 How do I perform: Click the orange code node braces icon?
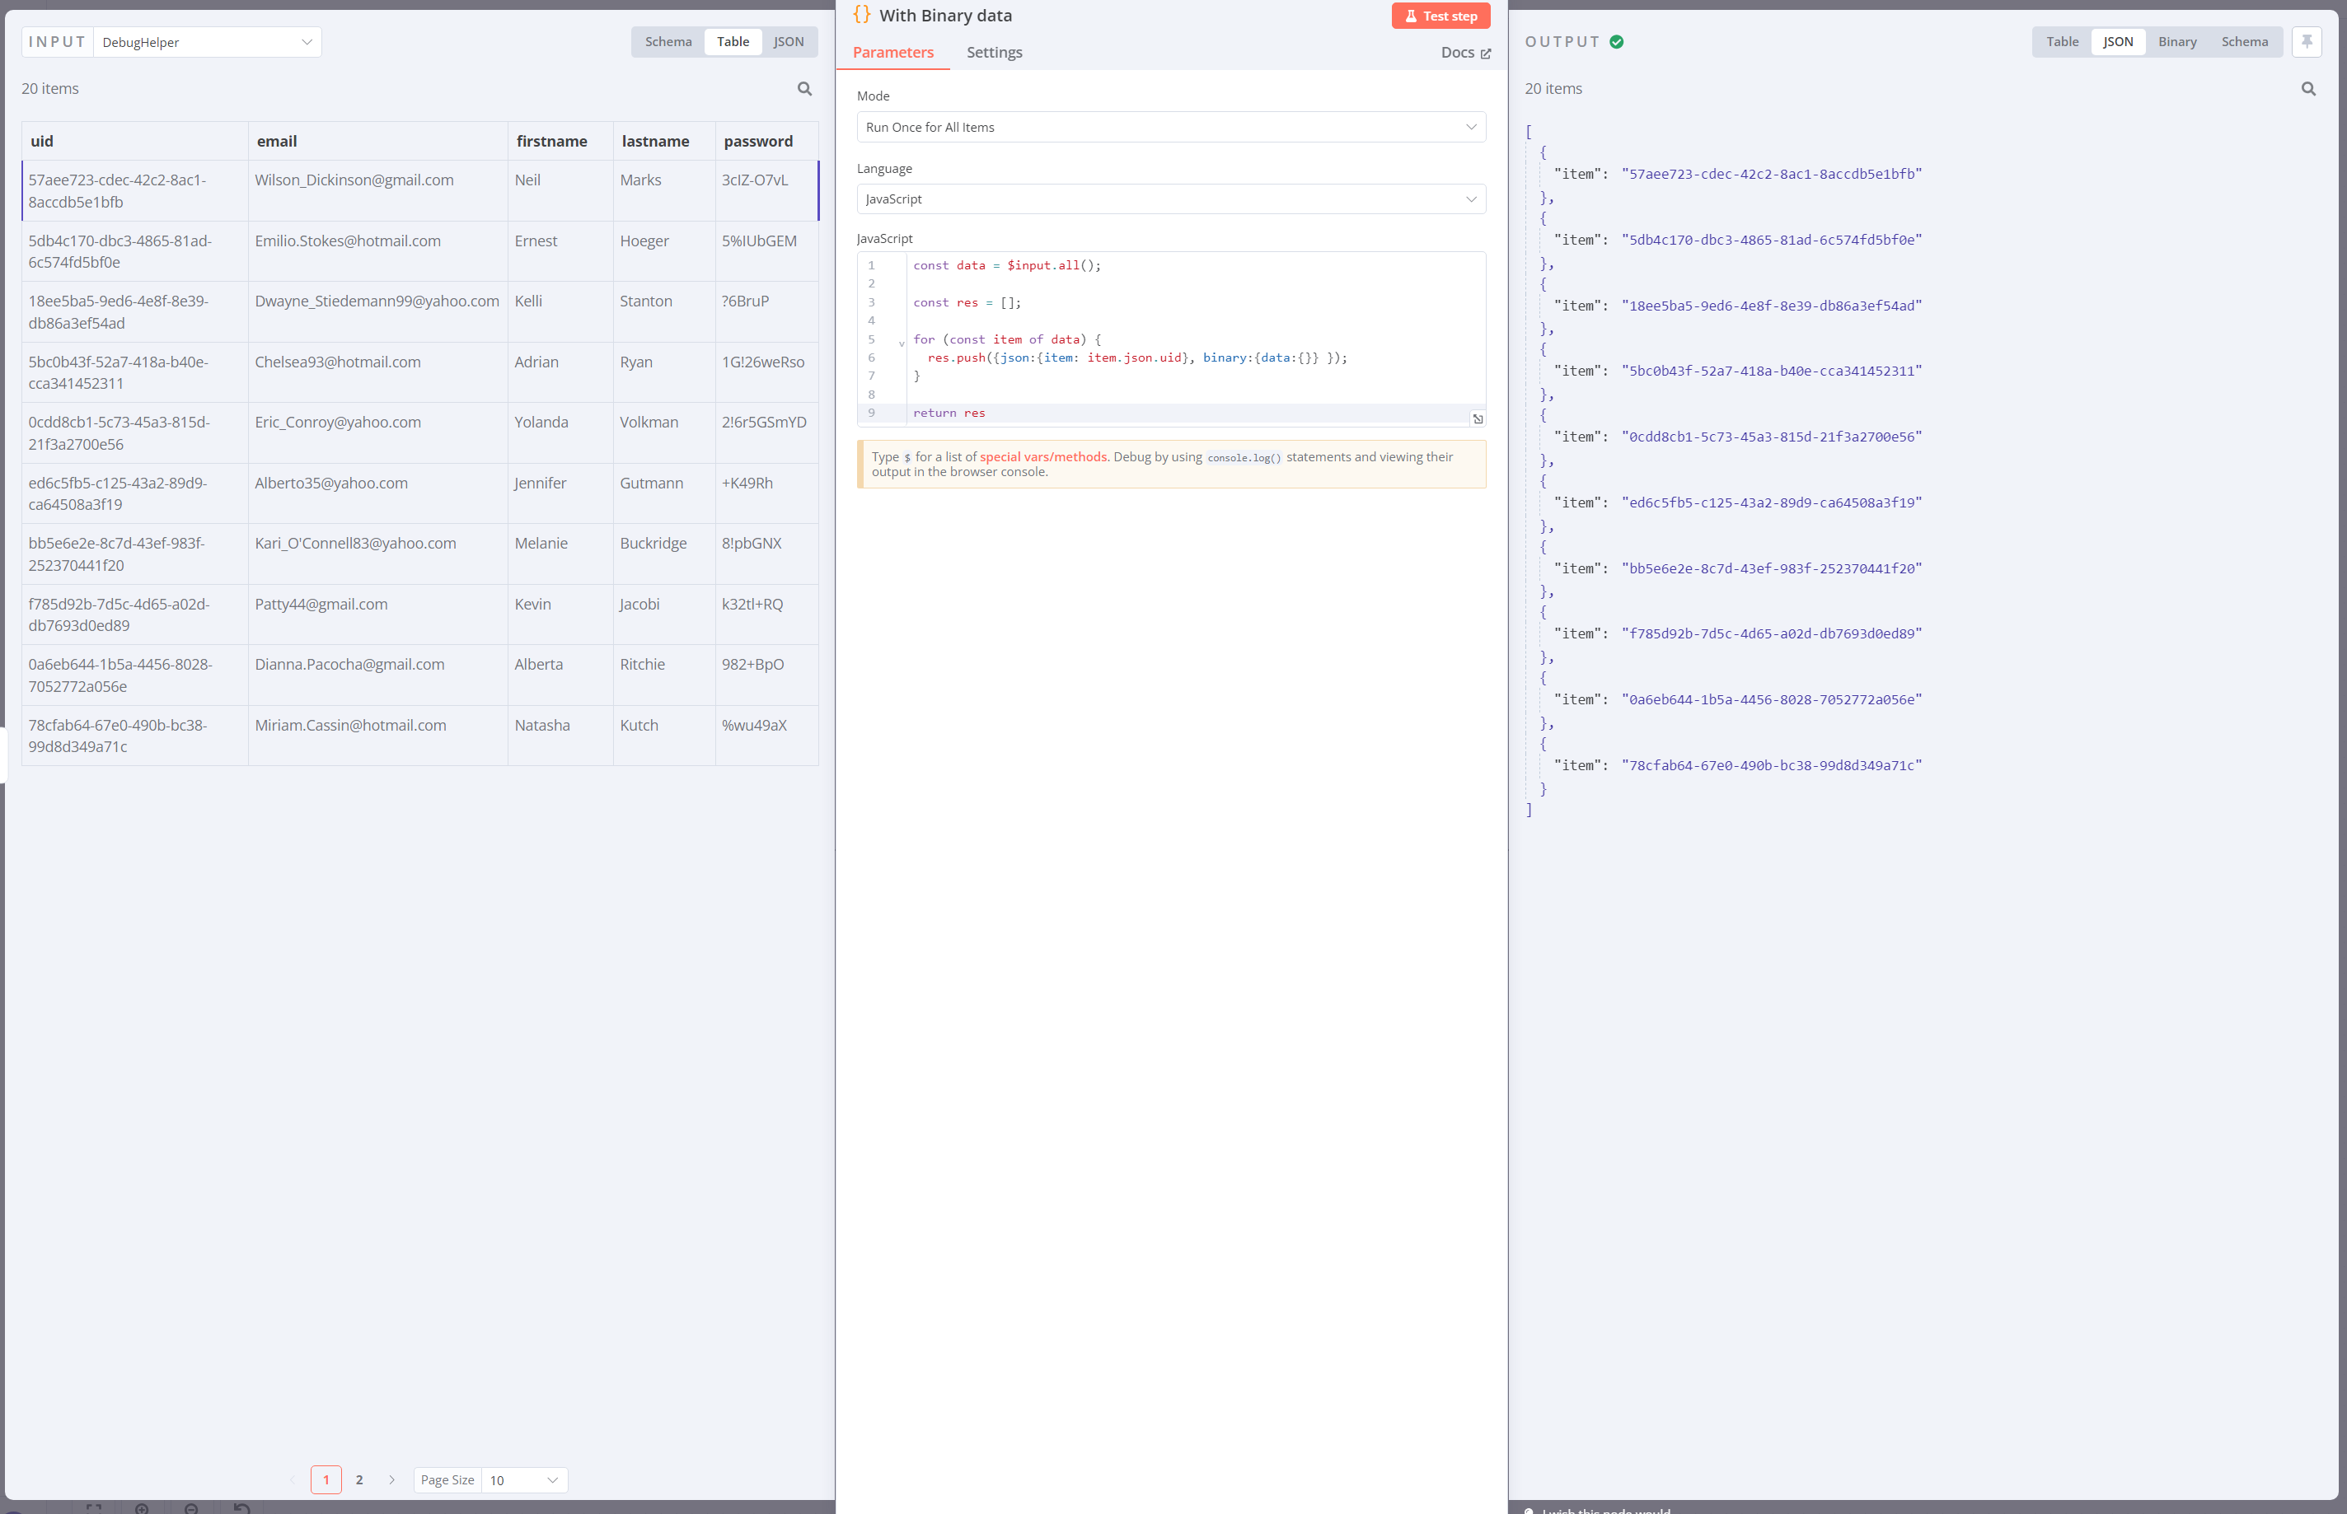coord(861,15)
